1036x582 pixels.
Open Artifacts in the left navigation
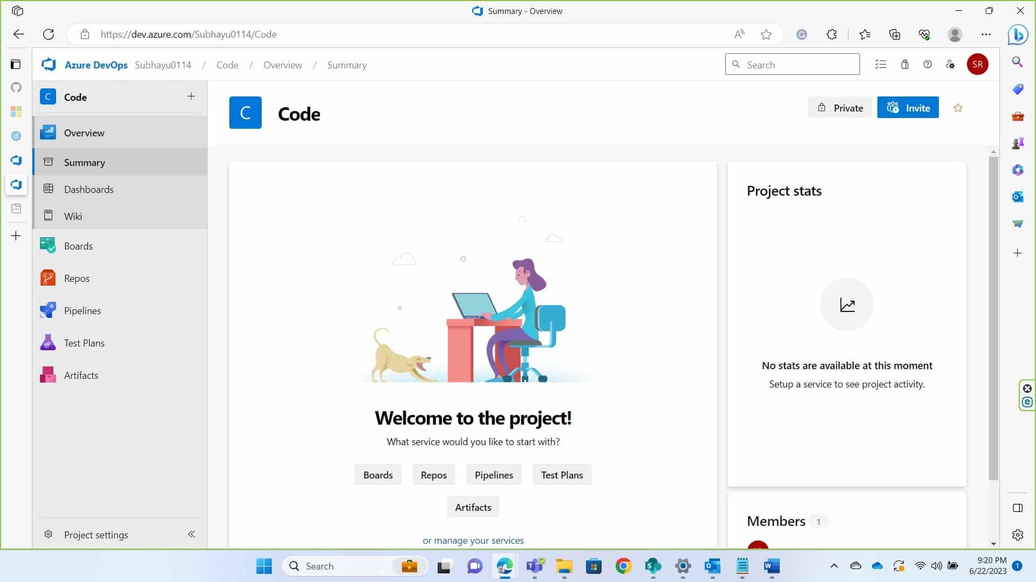tap(81, 376)
